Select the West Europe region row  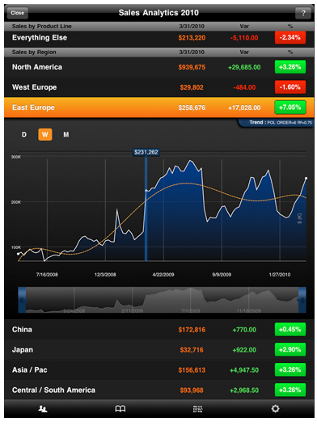tap(159, 87)
